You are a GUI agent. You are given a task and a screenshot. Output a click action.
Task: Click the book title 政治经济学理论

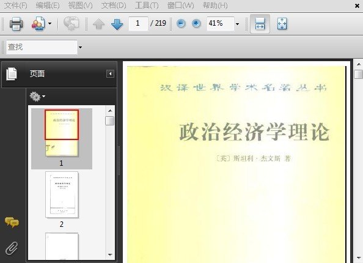(x=254, y=132)
